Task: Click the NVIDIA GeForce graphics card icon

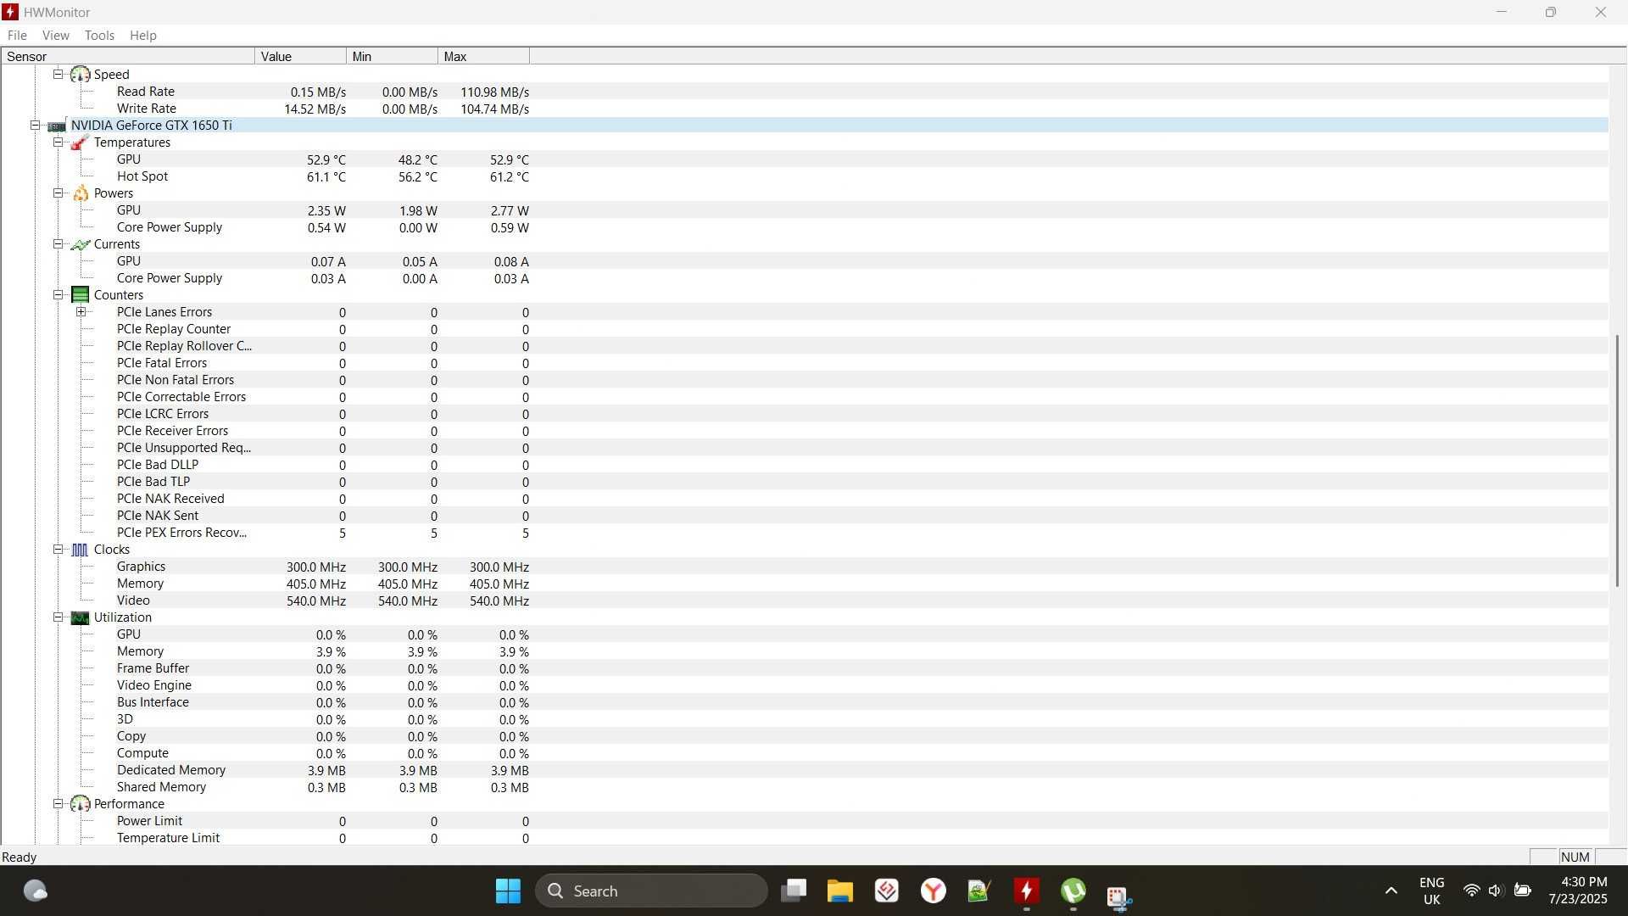Action: pos(57,126)
